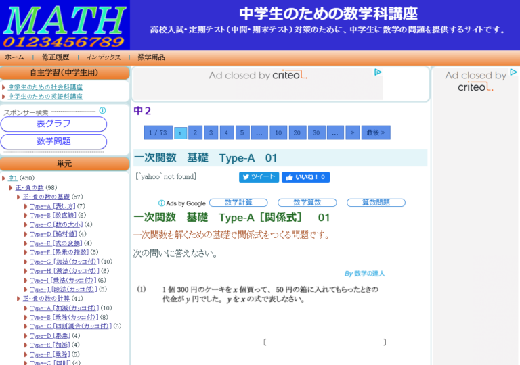Open 中学生のための英語科講座 link
Screen dimensions: 520x365
[45, 97]
